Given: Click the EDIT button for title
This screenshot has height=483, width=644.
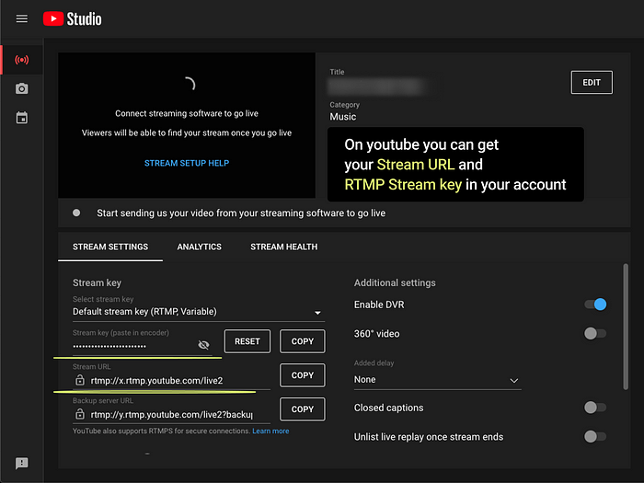Looking at the screenshot, I should [x=592, y=82].
